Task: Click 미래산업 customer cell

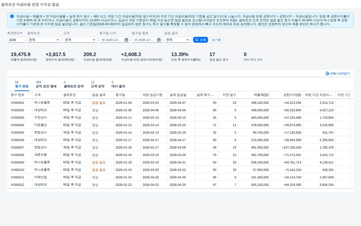Action: point(41,177)
